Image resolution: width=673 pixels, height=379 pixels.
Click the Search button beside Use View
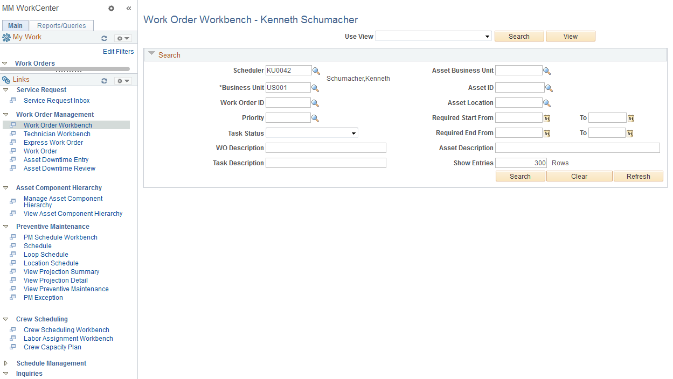(519, 36)
